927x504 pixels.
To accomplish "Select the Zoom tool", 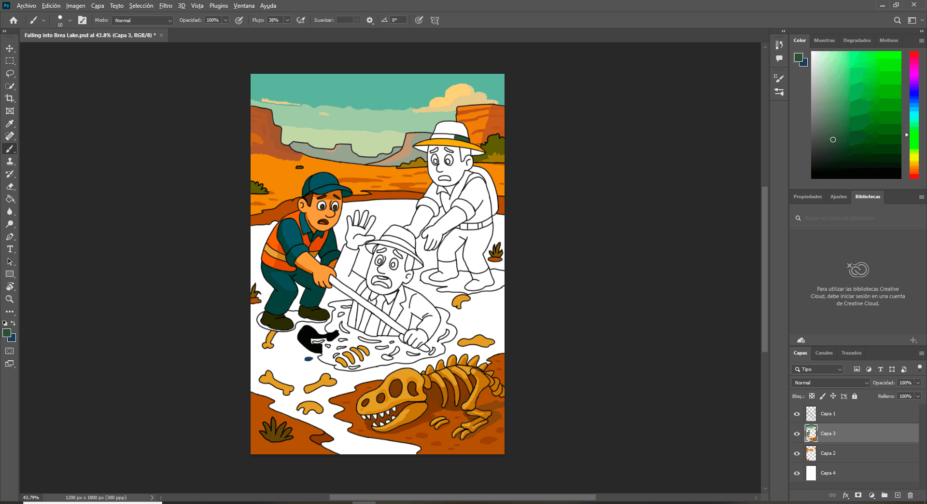I will tap(10, 299).
